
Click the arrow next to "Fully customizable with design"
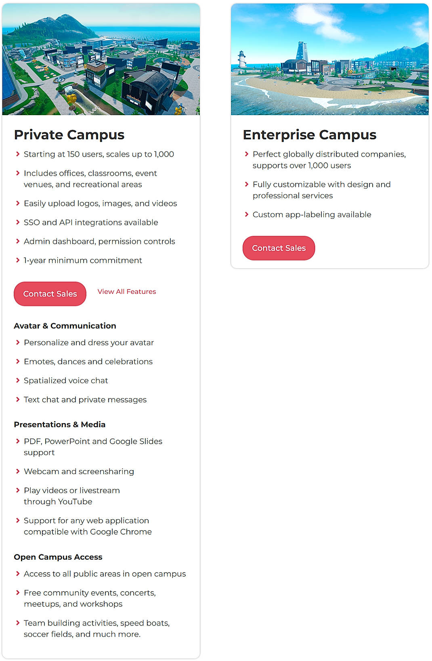point(247,185)
